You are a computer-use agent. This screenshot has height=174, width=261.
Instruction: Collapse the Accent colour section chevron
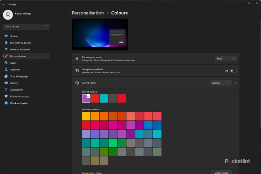(x=236, y=83)
